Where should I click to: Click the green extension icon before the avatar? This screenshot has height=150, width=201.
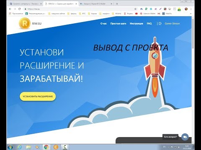point(179,9)
